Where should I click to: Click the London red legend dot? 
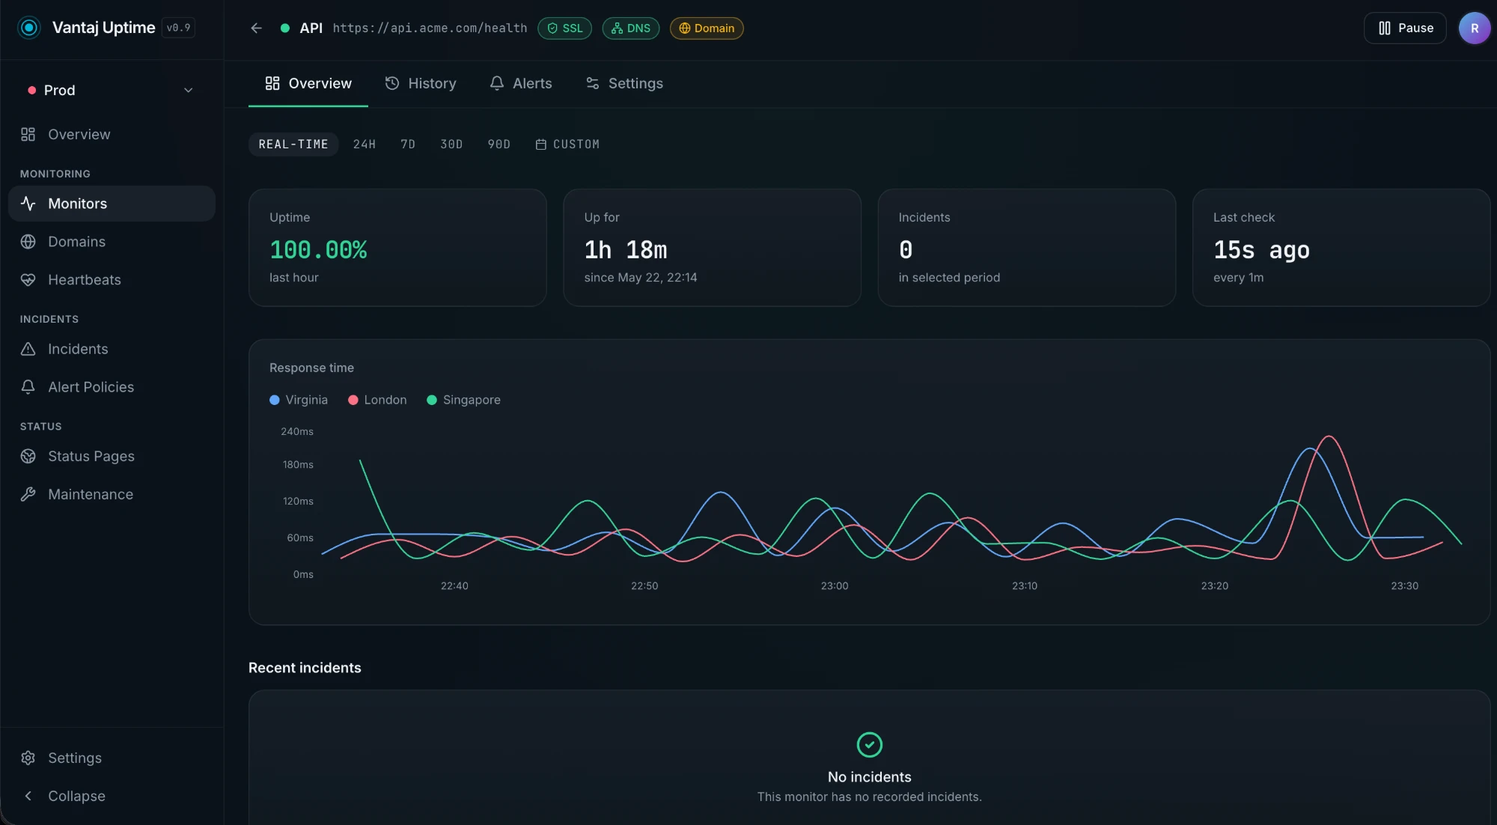coord(353,400)
